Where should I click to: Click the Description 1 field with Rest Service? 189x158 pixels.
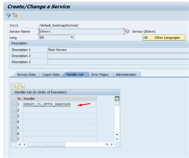pyautogui.click(x=118, y=50)
